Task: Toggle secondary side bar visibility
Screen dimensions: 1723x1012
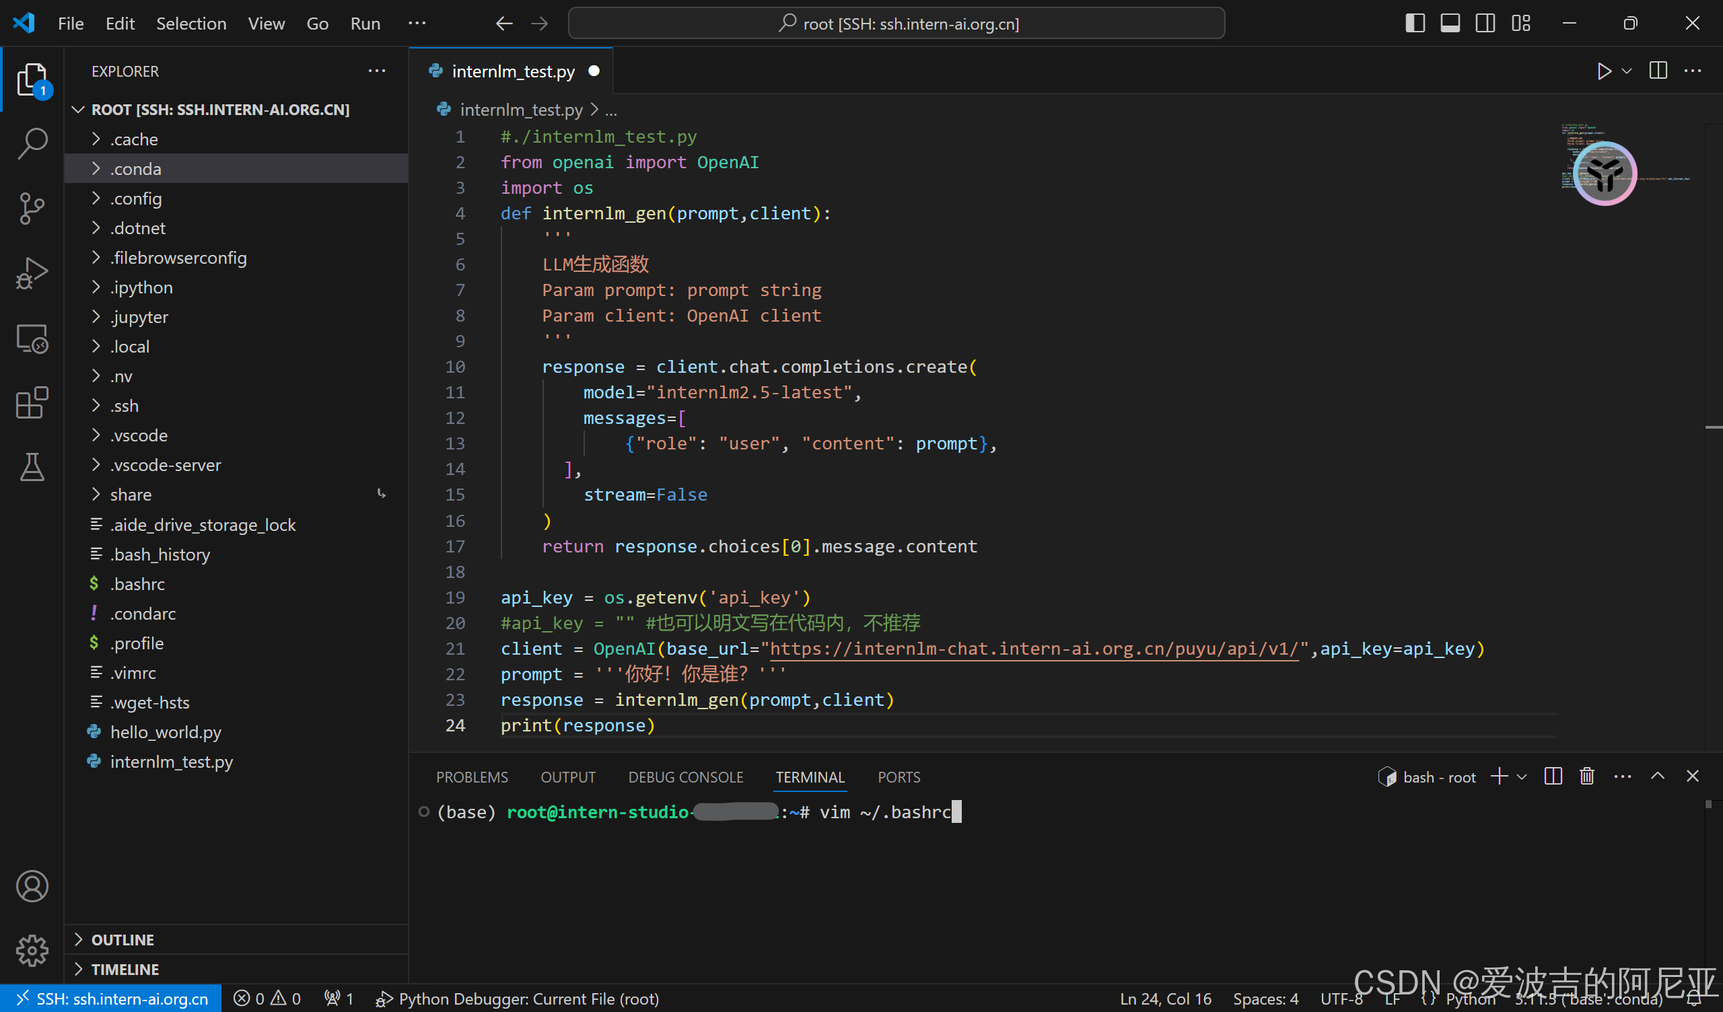Action: [1485, 24]
